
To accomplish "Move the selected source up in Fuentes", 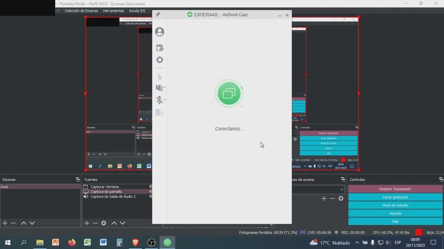I will click(114, 223).
